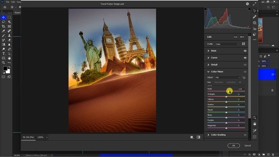Click the Magentas hue slider handle
The height and width of the screenshot is (157, 279).
(226, 128)
